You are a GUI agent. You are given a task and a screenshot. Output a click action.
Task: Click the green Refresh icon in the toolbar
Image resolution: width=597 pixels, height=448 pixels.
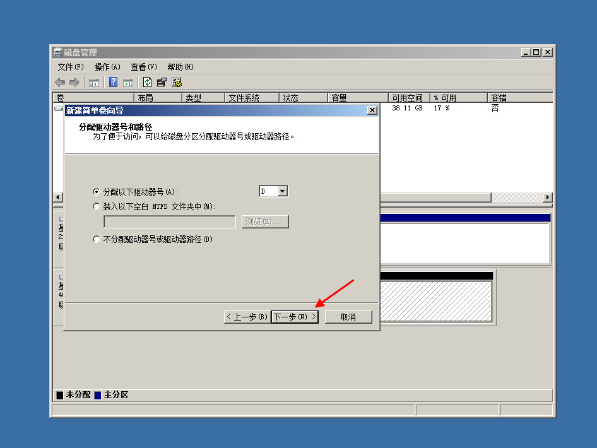coord(147,82)
